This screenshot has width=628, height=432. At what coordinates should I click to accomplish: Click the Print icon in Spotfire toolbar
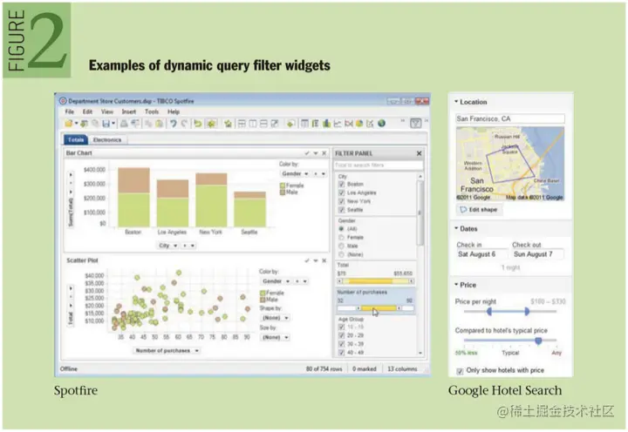(124, 124)
